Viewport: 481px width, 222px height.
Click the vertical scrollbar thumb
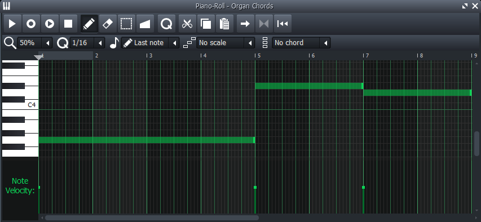476,144
